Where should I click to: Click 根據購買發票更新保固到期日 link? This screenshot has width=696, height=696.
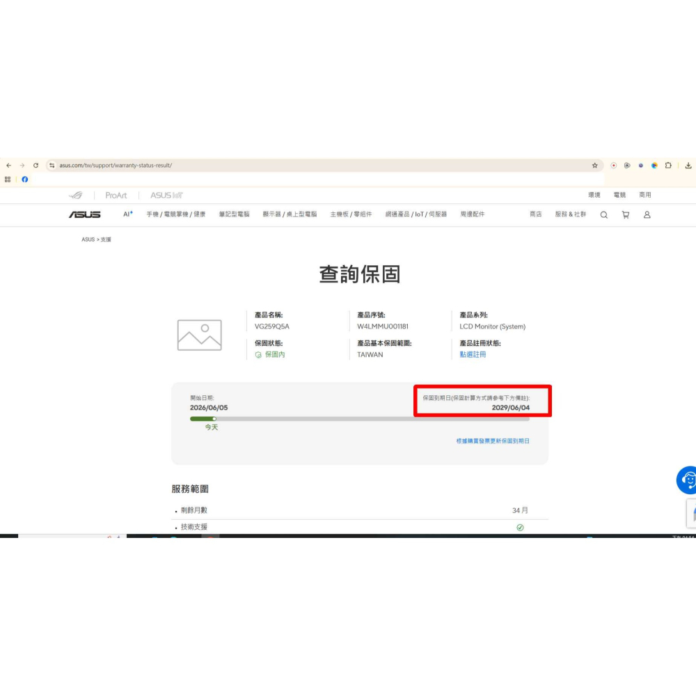(x=493, y=441)
